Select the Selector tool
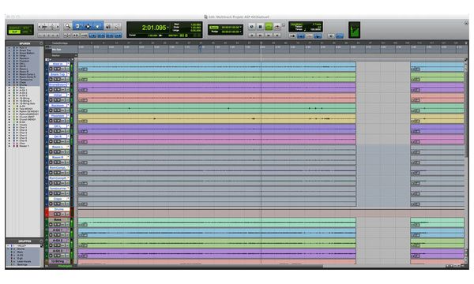 point(88,27)
